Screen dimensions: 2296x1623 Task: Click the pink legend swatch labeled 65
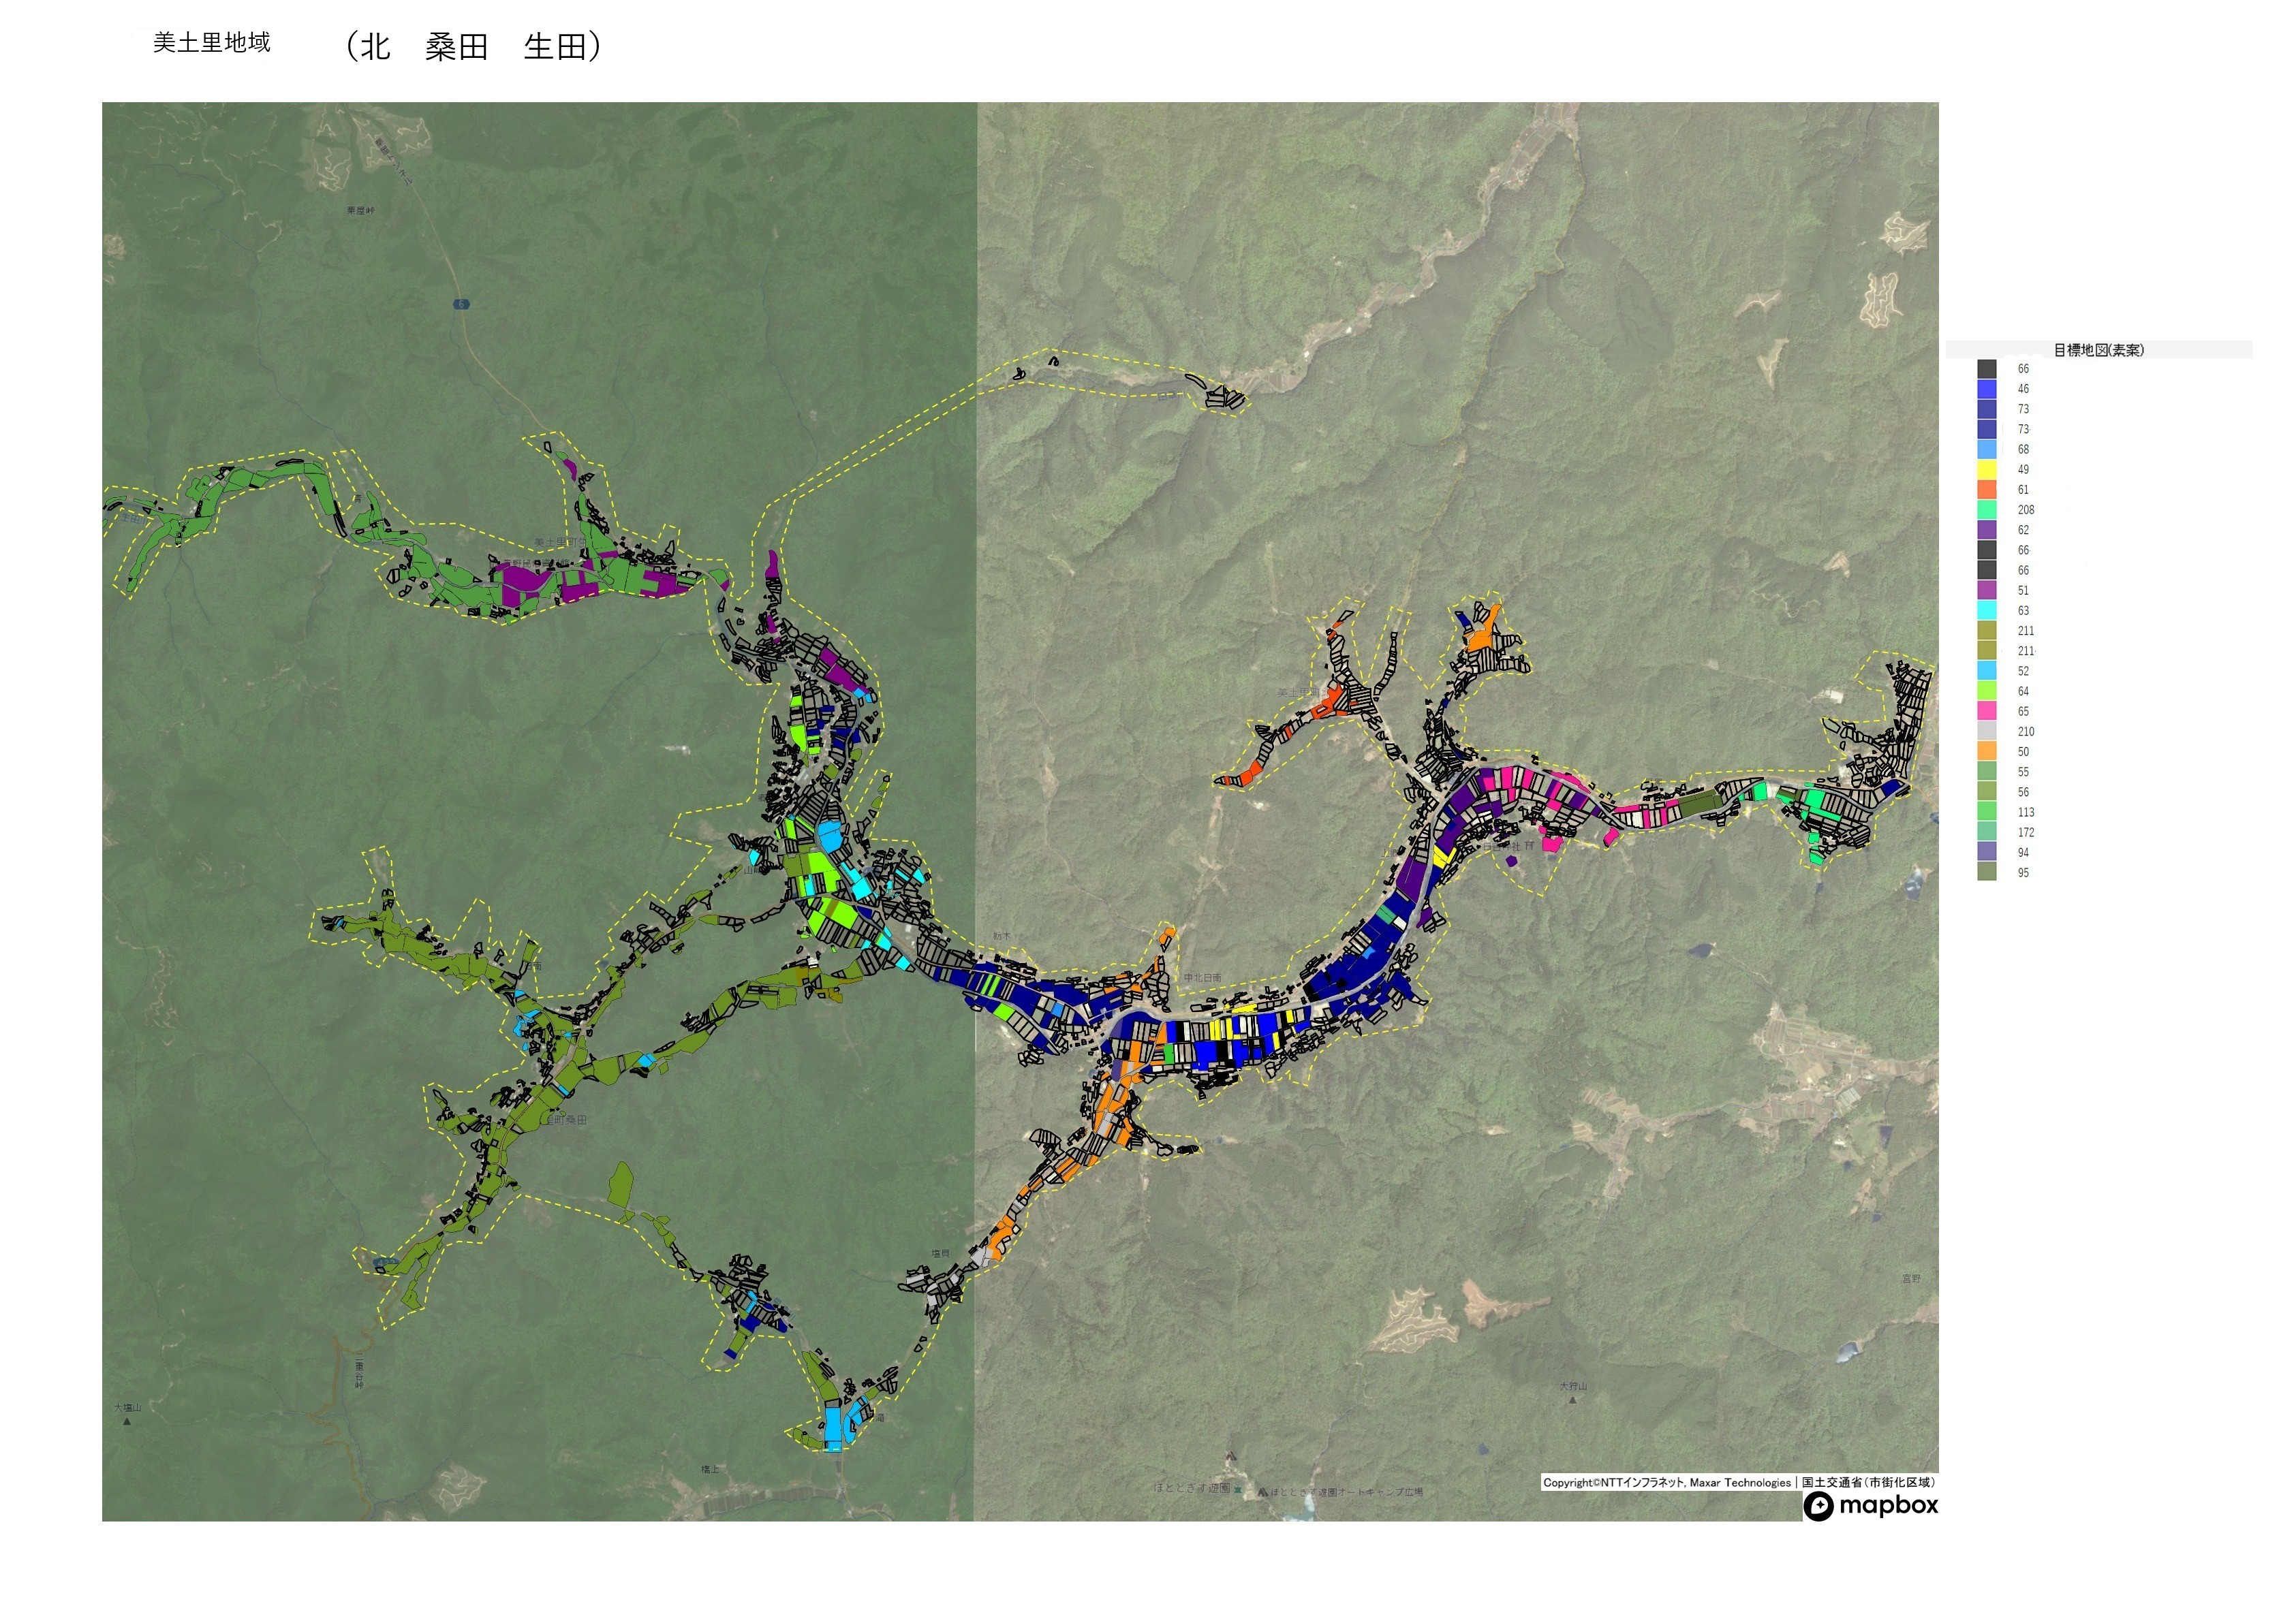[1987, 712]
